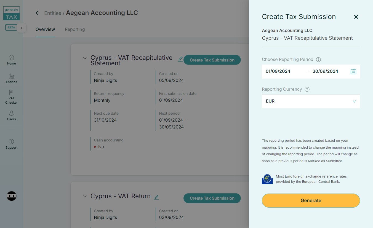
Task: Edit Cyprus VAT Recapitulative Statement pencil
Action: coord(180,59)
